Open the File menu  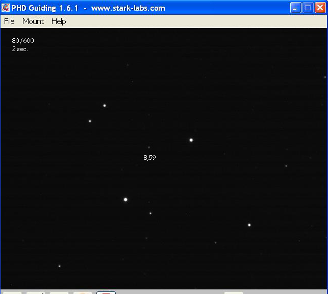coord(9,21)
